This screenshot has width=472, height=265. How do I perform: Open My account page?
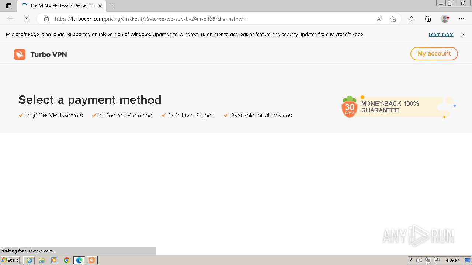click(x=434, y=54)
